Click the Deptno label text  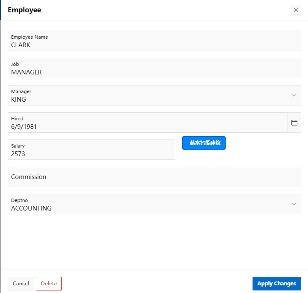pos(19,200)
